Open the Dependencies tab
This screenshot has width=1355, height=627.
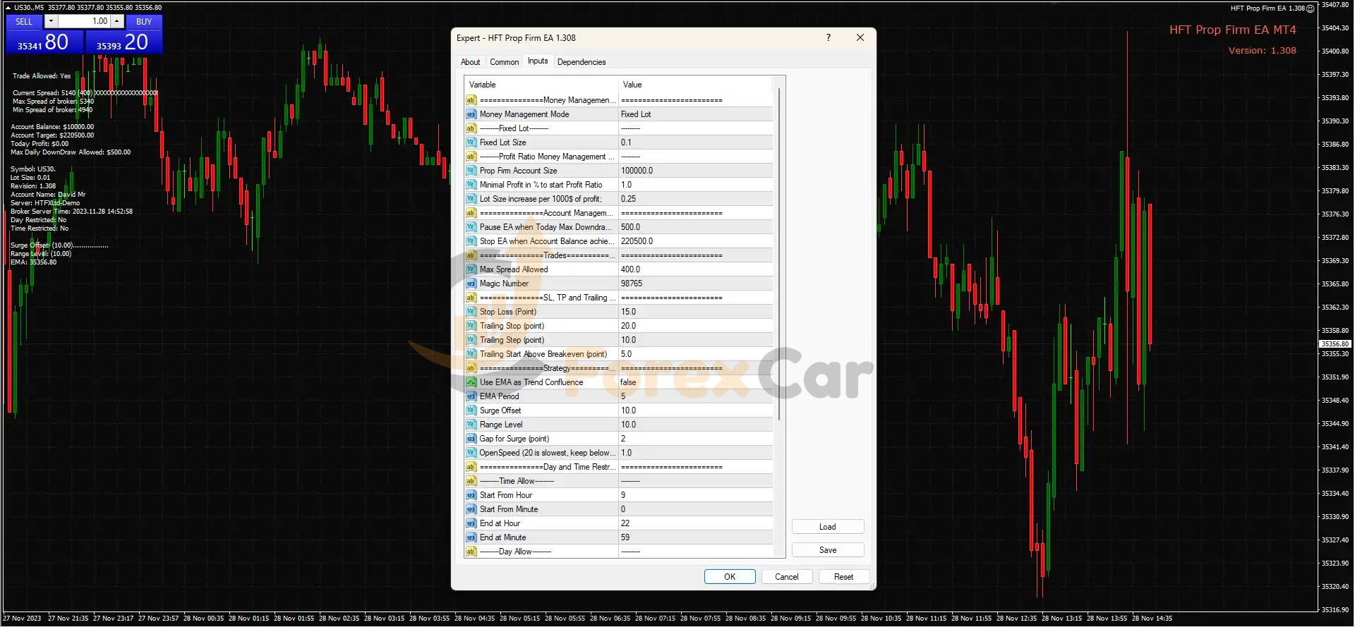click(x=581, y=62)
